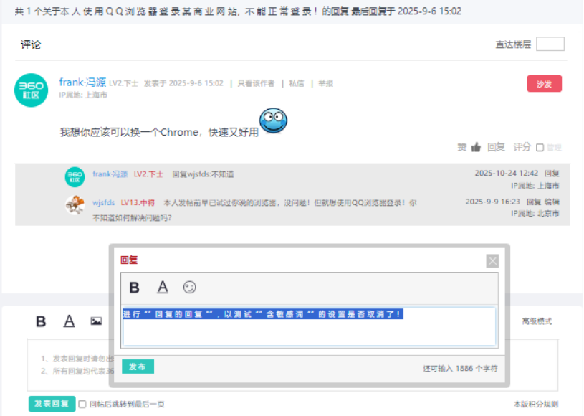Switch to 高级模式 editor
The image size is (584, 416).
click(537, 321)
